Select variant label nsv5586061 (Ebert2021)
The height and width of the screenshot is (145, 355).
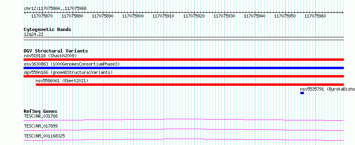62,81
